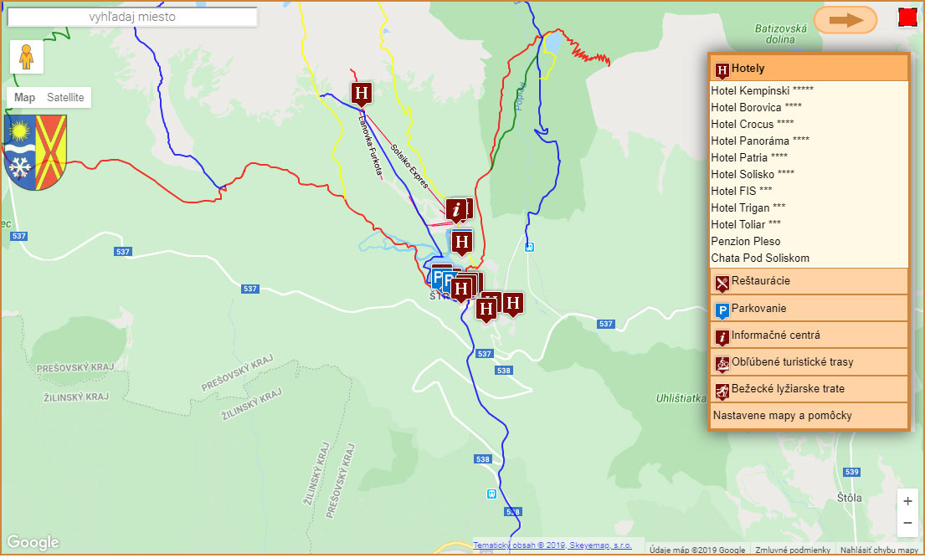
Task: Collapse the Hotely section header
Action: tap(808, 69)
